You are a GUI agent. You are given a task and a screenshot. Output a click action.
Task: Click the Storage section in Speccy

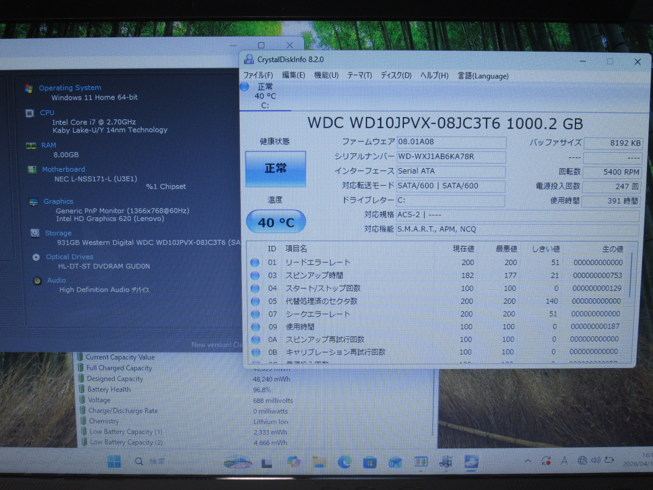click(x=58, y=233)
